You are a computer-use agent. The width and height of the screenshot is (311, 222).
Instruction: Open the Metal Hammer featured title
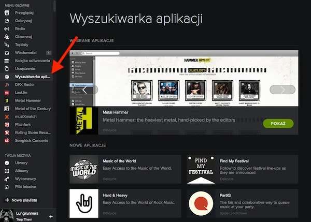[115, 112]
